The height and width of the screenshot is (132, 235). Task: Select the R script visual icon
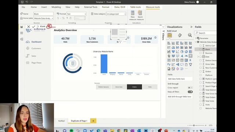[x=190, y=60]
